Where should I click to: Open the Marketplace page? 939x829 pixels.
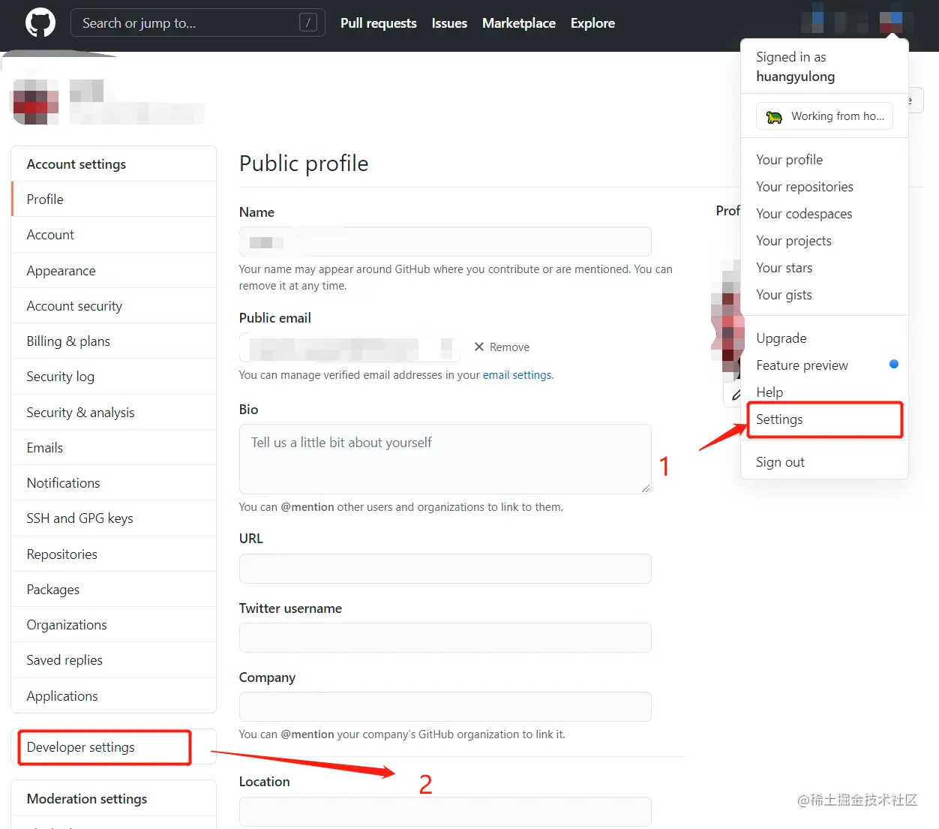click(518, 23)
